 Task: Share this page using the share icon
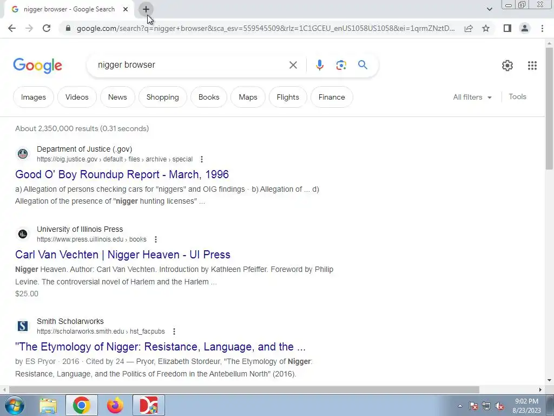(x=469, y=28)
